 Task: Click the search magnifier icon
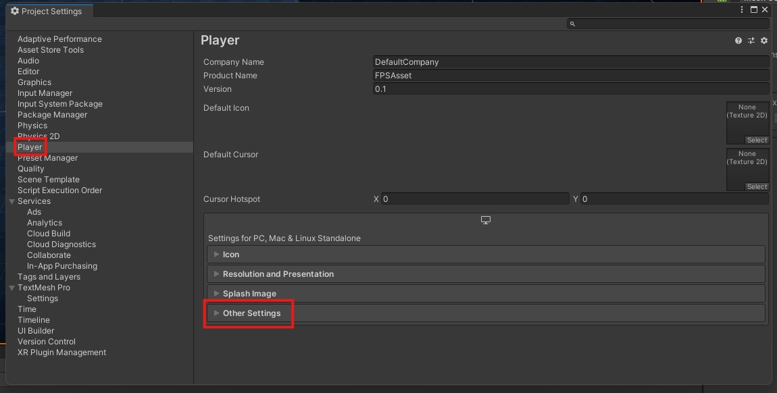572,24
